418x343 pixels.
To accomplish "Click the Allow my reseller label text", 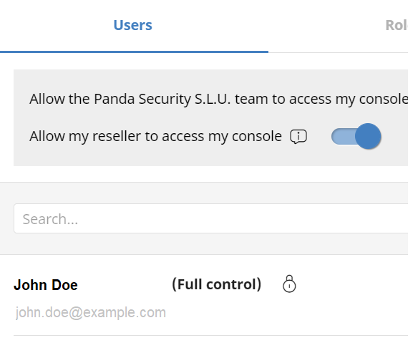I will pos(155,136).
